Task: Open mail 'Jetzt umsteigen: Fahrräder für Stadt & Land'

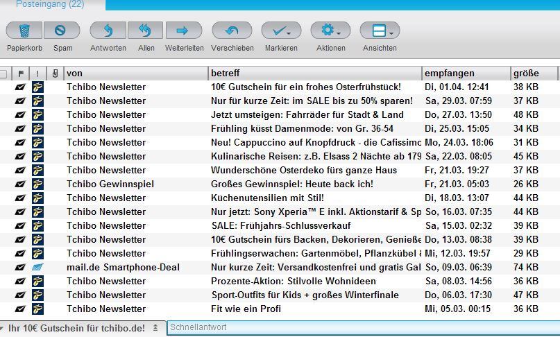Action: point(307,115)
